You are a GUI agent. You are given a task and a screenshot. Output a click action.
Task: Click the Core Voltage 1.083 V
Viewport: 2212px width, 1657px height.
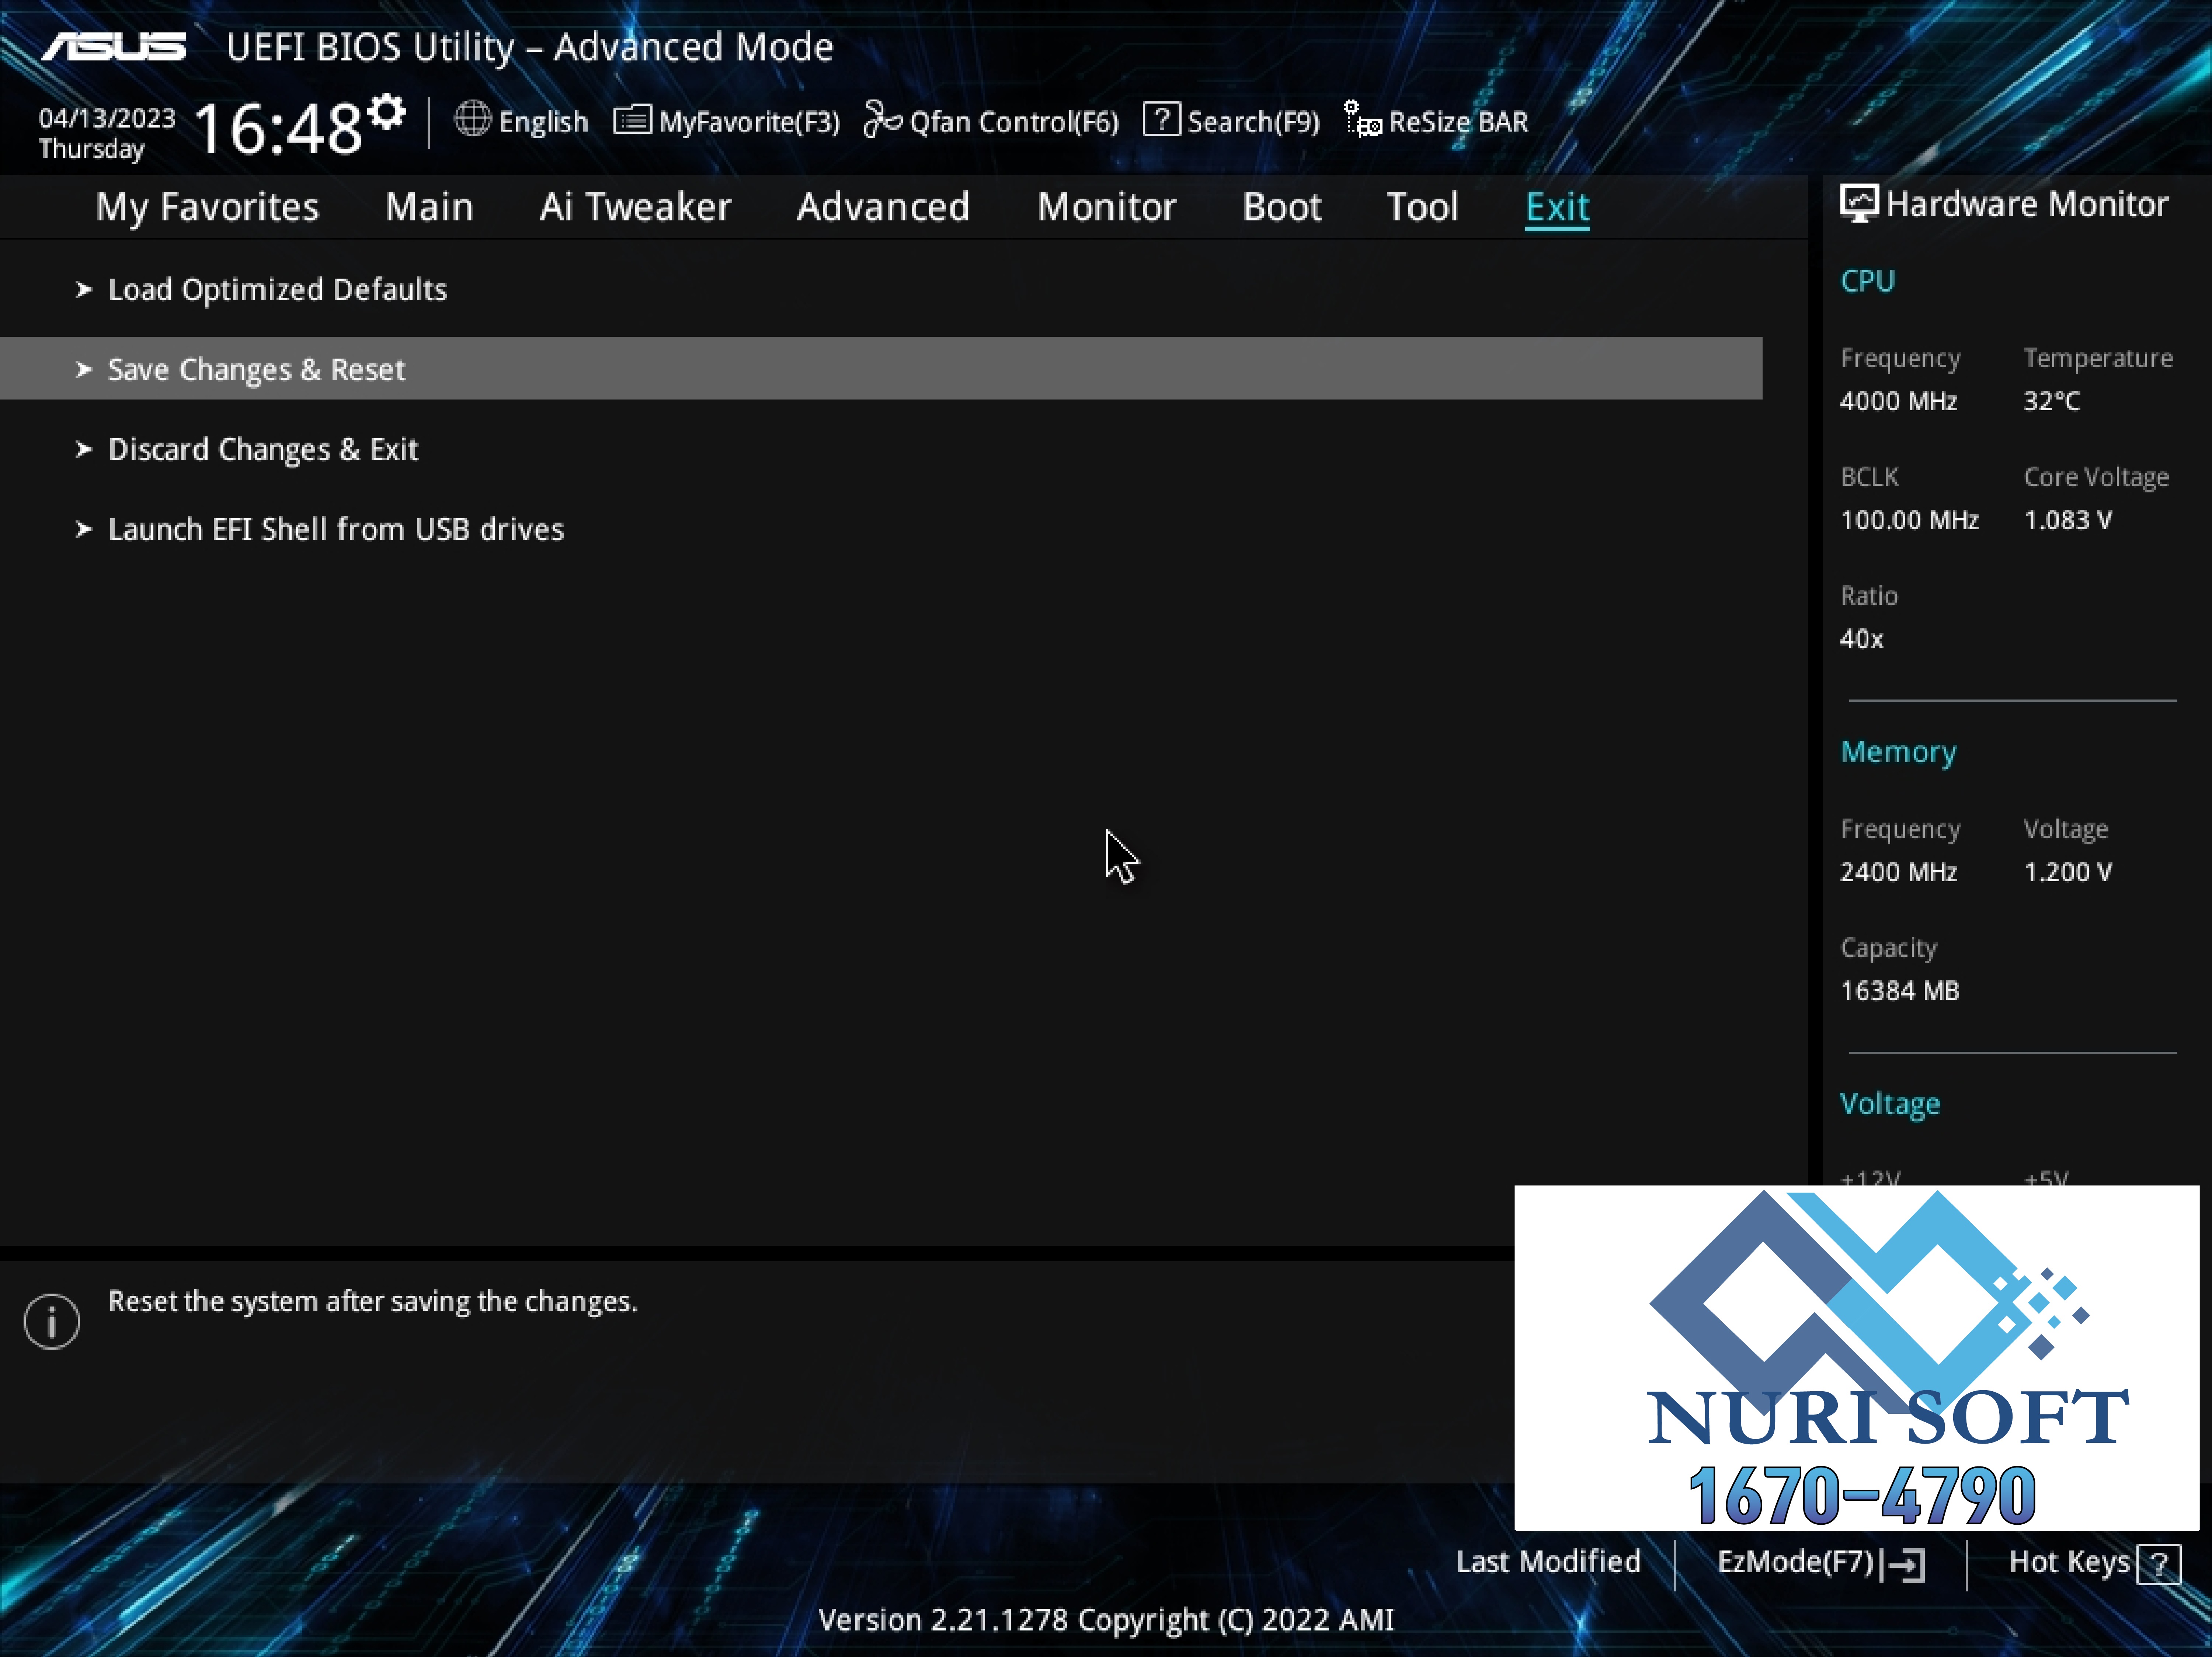2068,521
